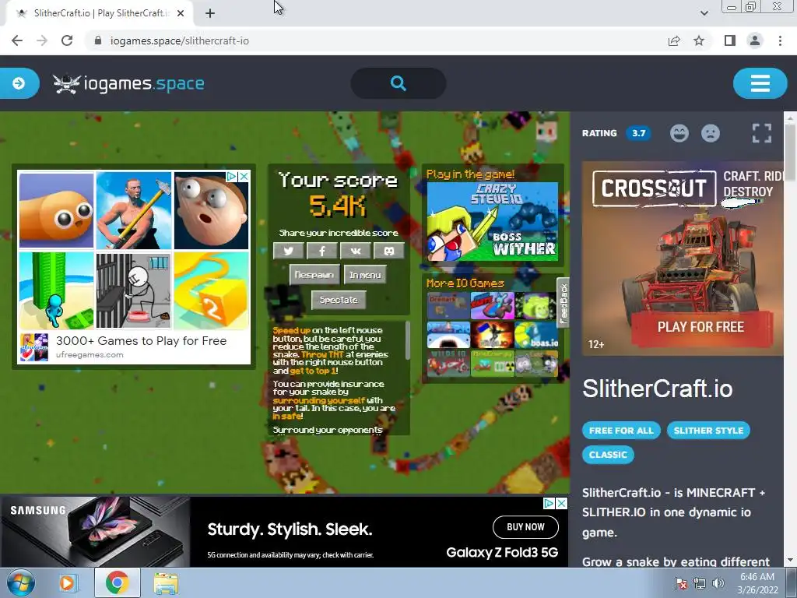Select the SLITHER STYLE tag
The width and height of the screenshot is (797, 598).
tap(708, 430)
